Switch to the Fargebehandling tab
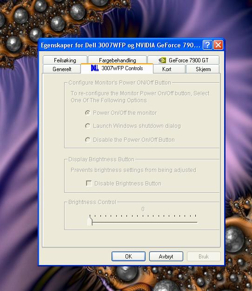Screen dimensions: 252x291 click(118, 60)
